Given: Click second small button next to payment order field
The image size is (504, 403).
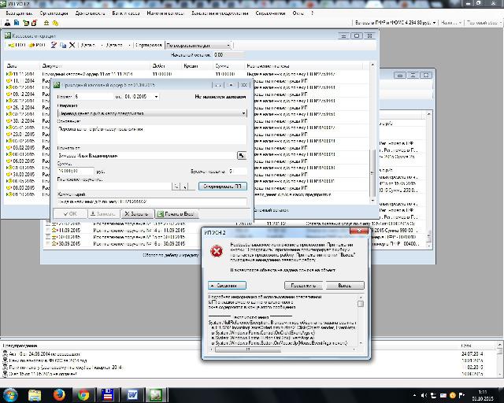Looking at the screenshot, I should coord(184,187).
